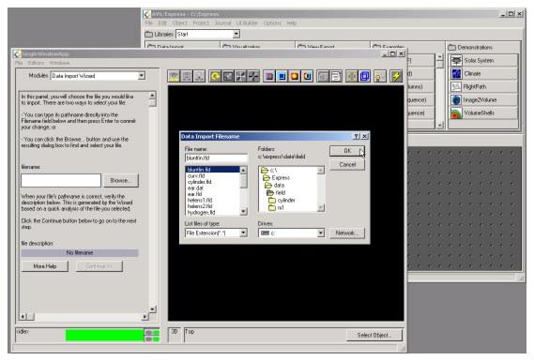Expand the Drives dropdown
Image resolution: width=534 pixels, height=361 pixels.
[320, 233]
